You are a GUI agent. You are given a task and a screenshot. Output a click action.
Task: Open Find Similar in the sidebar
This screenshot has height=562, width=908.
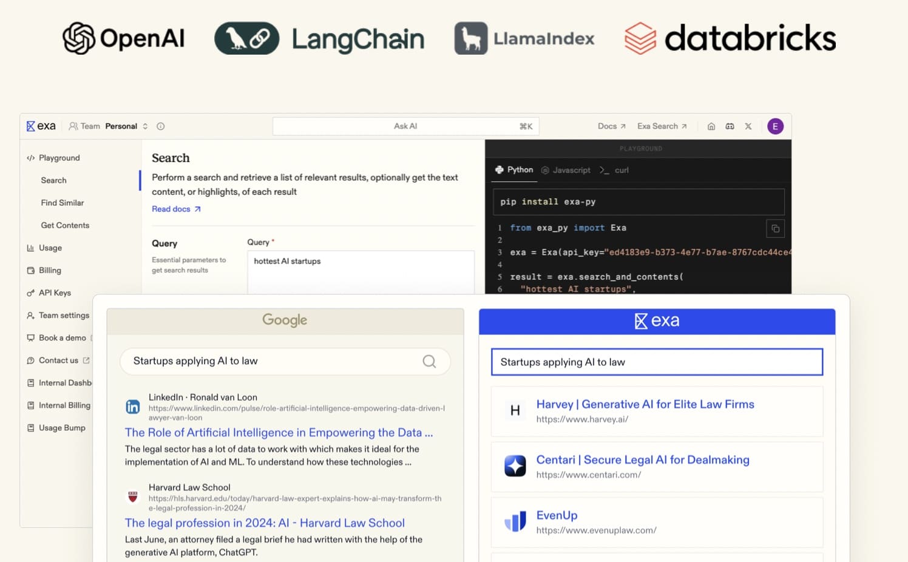pyautogui.click(x=63, y=203)
